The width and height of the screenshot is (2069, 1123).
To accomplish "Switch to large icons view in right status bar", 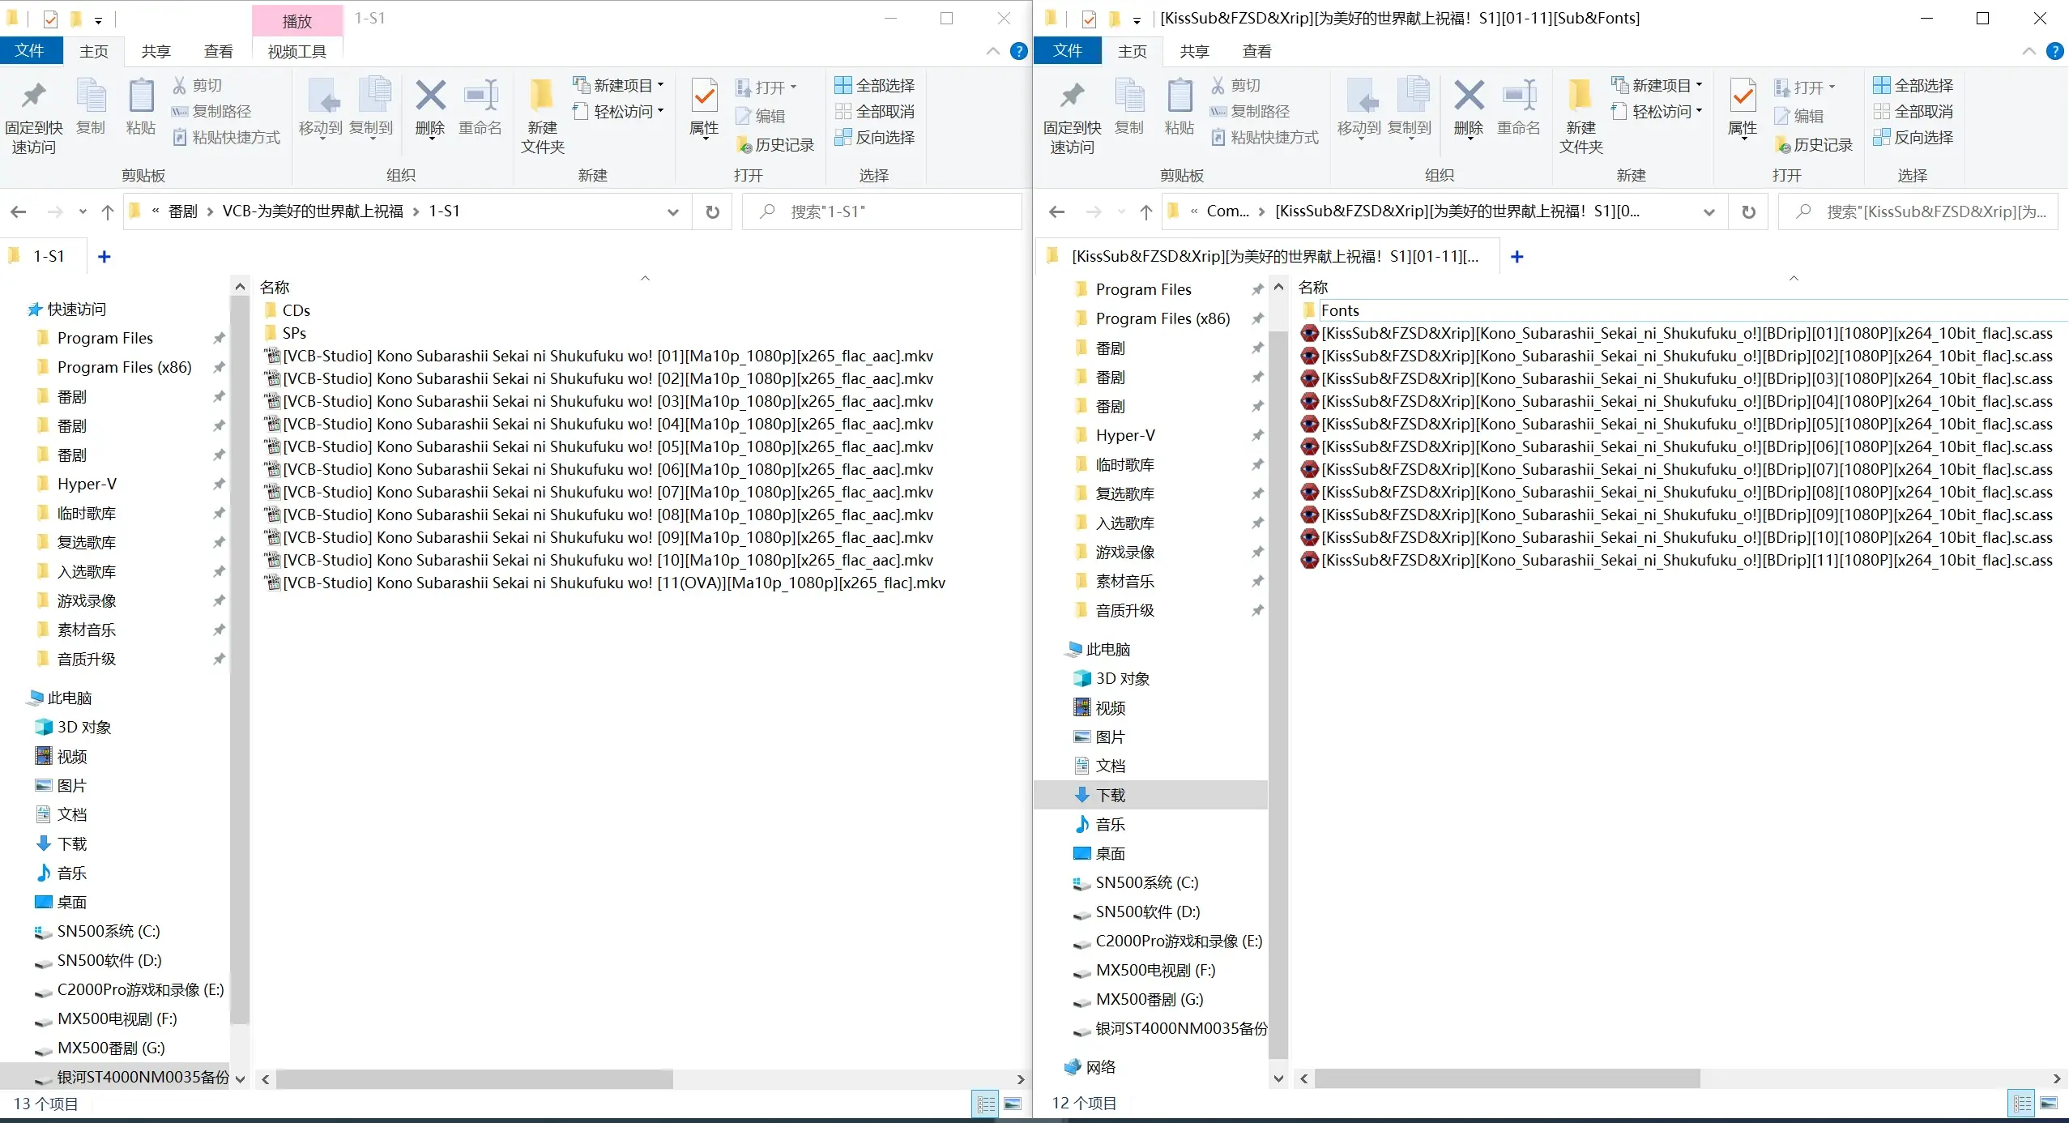I will 2049,1103.
